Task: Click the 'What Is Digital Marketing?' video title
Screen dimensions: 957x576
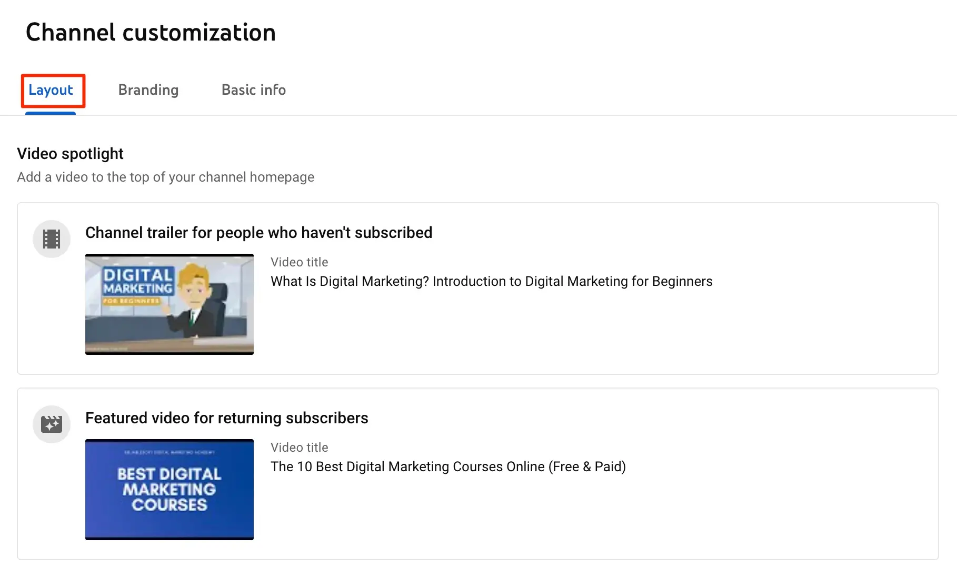Action: (491, 282)
